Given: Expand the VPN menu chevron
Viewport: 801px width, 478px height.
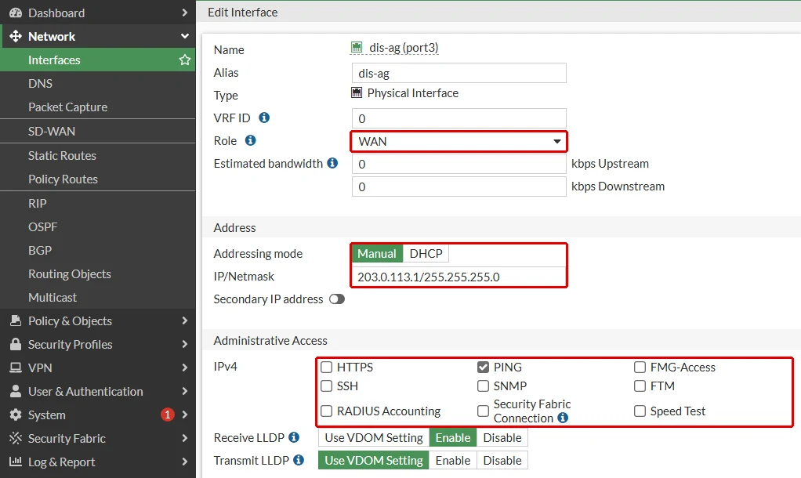Looking at the screenshot, I should coord(185,368).
